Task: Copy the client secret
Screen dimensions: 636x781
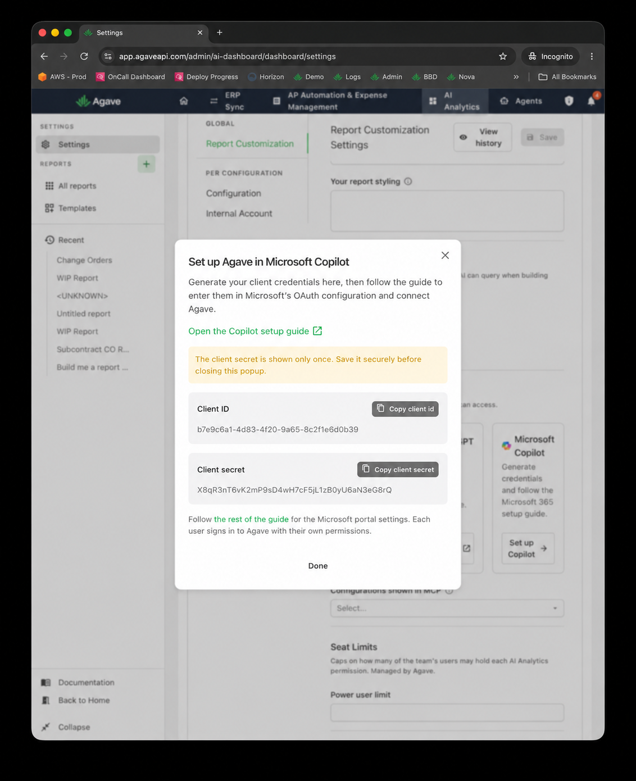Action: coord(398,470)
